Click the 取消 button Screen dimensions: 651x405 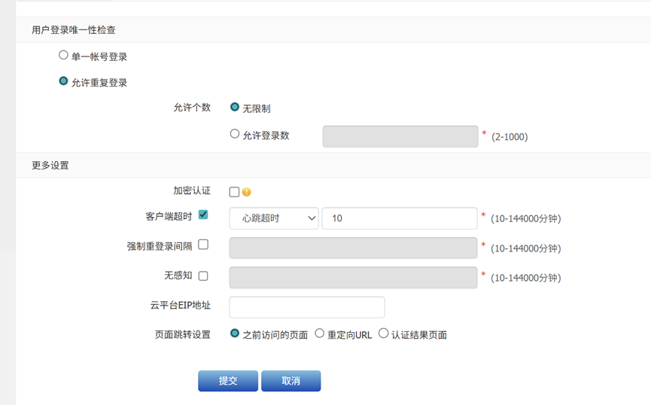(291, 381)
